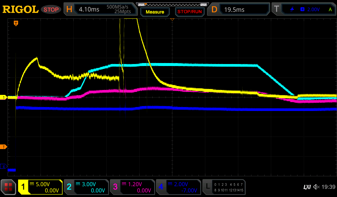The image size is (337, 197).
Task: Open the delay 19.5ms settings box
Action: click(x=239, y=10)
